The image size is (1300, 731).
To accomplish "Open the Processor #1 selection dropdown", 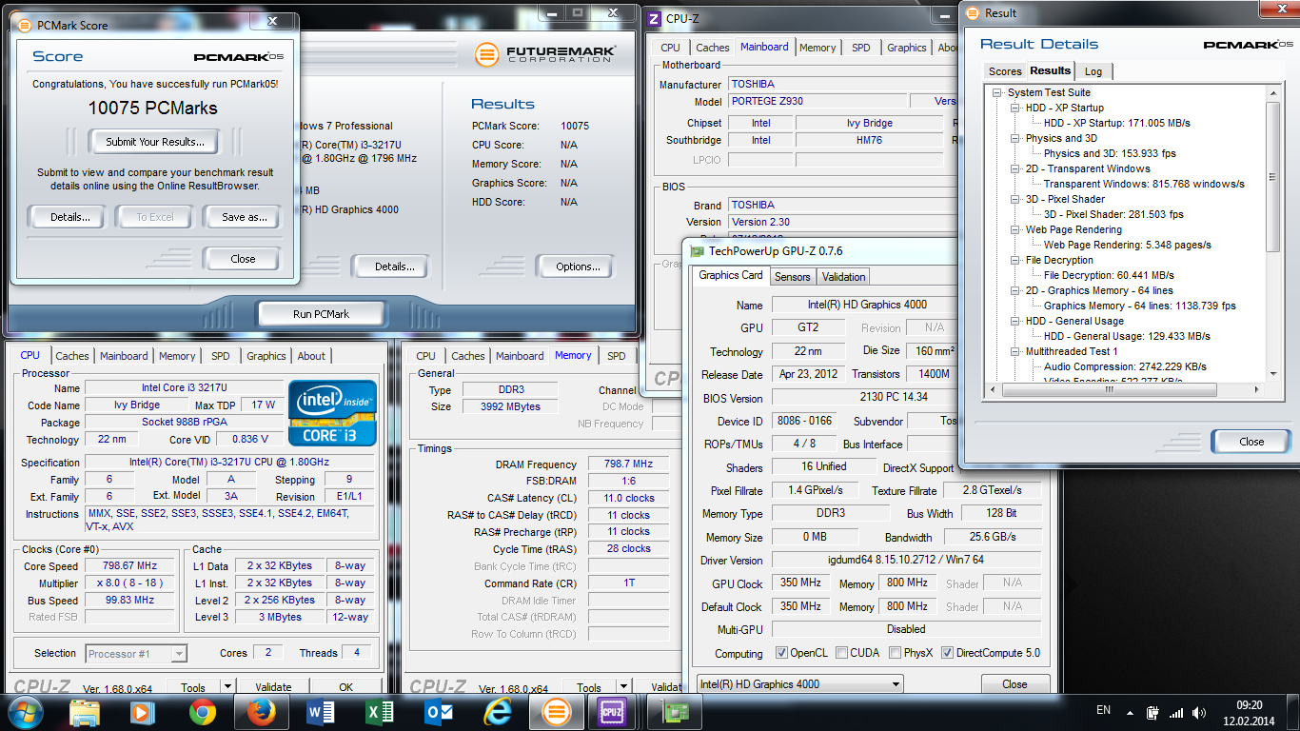I will pos(136,654).
